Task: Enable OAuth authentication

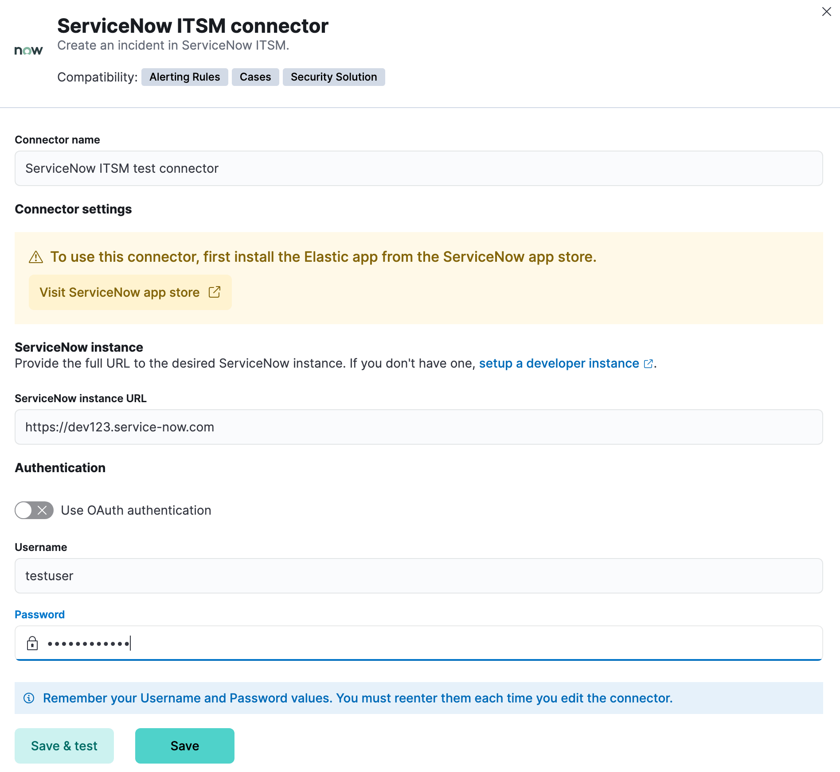Action: (x=34, y=510)
